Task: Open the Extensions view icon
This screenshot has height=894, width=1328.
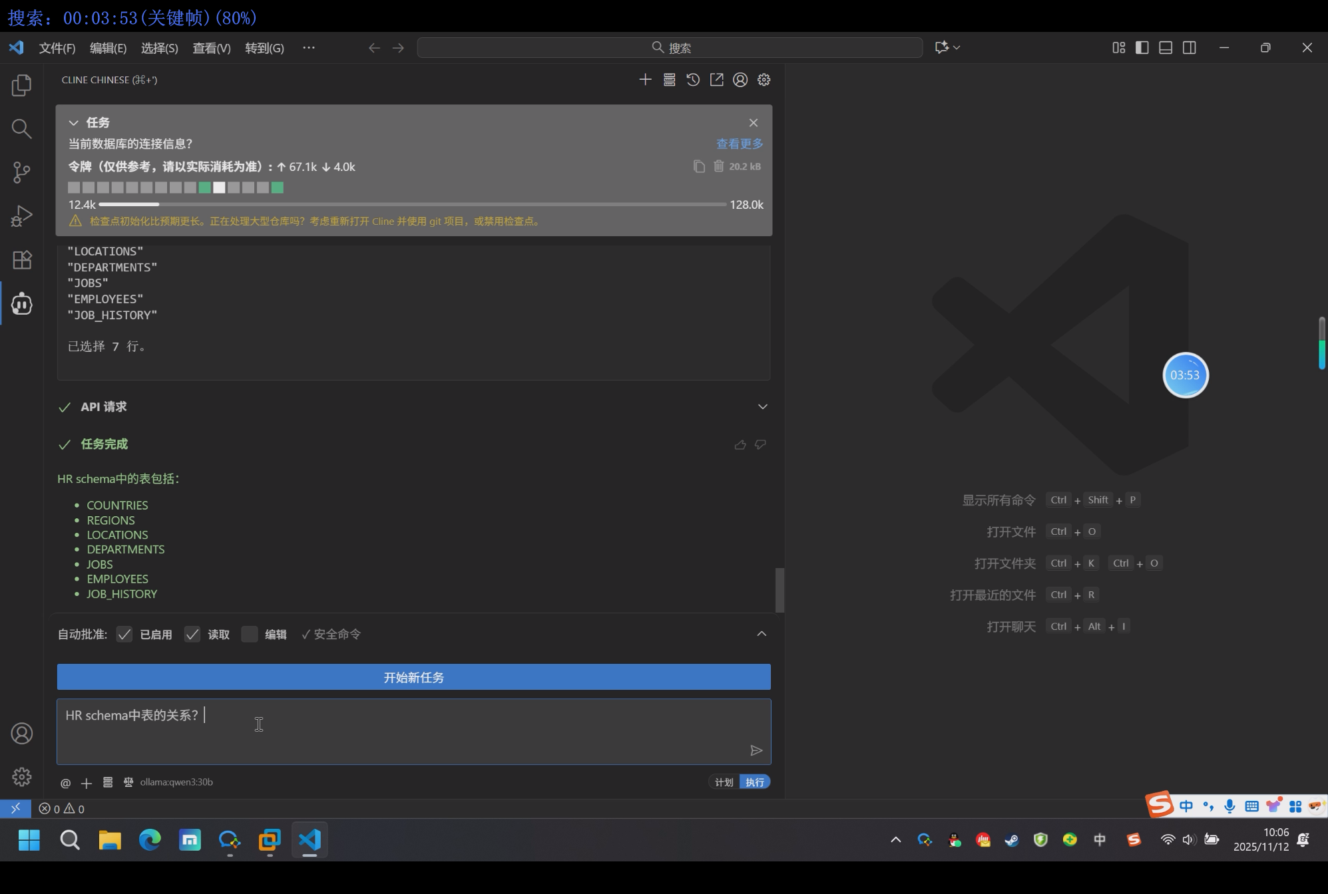Action: coord(21,259)
